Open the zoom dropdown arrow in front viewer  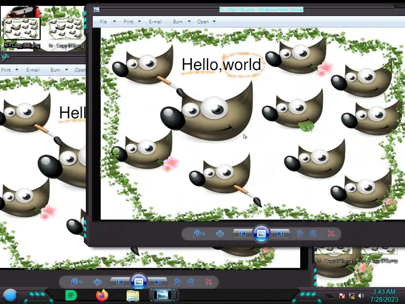click(204, 234)
